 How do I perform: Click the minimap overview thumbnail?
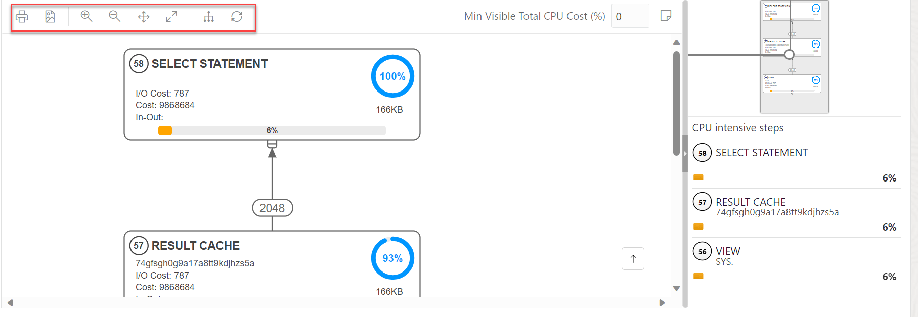click(x=794, y=56)
